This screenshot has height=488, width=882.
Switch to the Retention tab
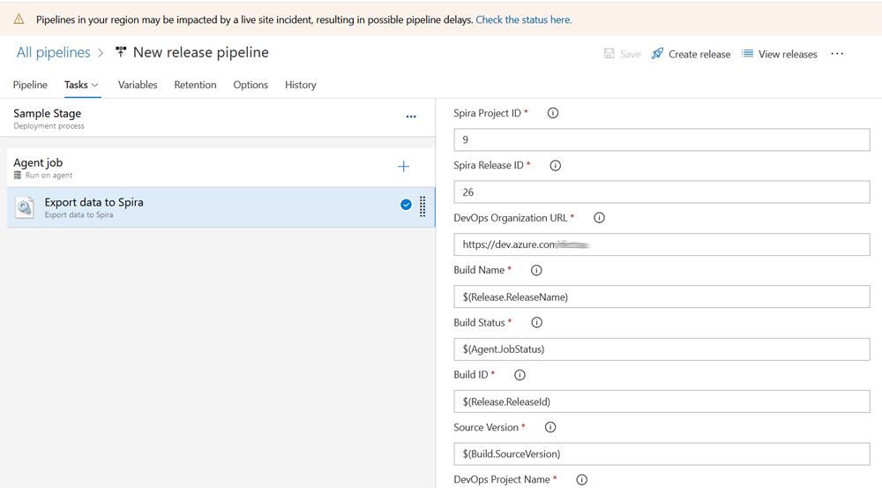click(195, 85)
